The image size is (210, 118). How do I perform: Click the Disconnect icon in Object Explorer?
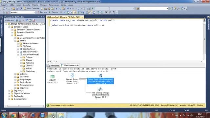pos(20,20)
